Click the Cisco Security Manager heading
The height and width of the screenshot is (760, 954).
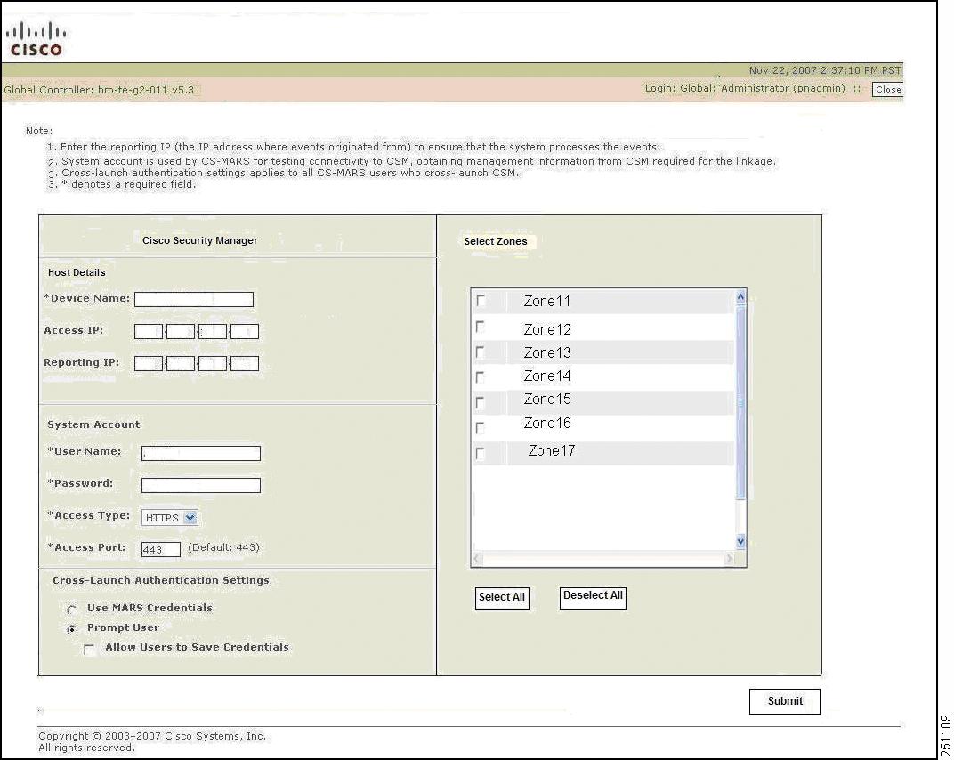tap(200, 240)
